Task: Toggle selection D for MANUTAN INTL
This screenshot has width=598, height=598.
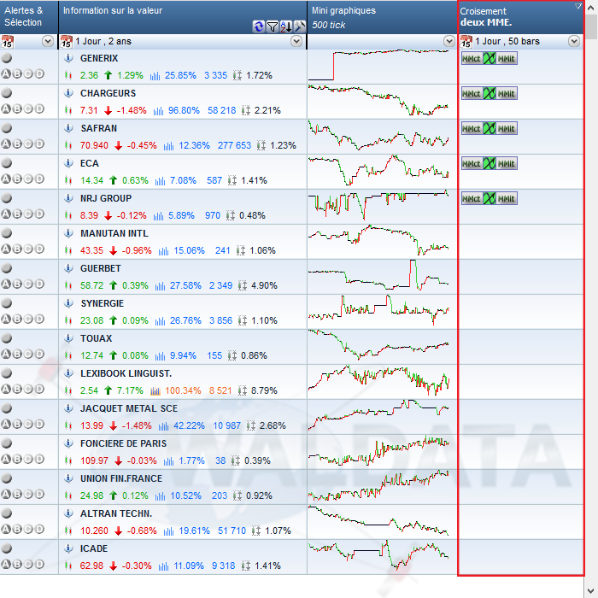Action: 39,249
